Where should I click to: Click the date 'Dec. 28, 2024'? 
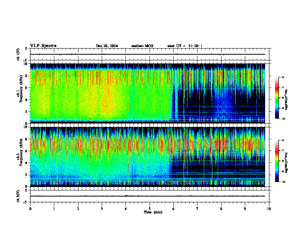tap(107, 46)
